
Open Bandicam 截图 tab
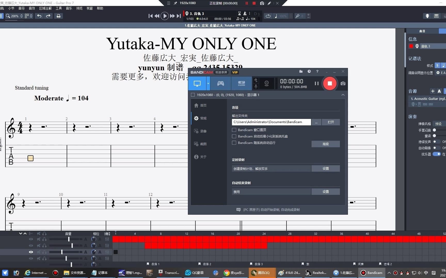[200, 144]
